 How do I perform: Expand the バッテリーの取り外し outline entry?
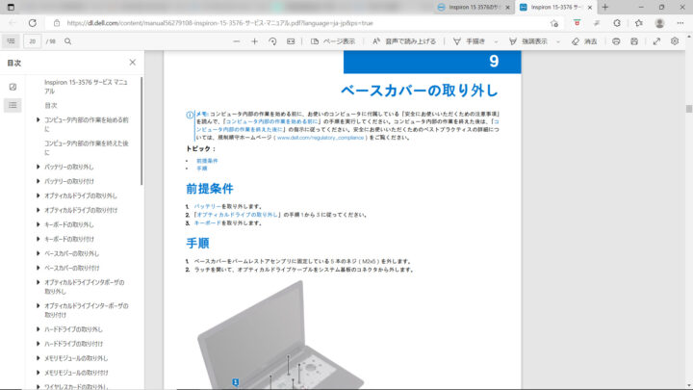click(x=38, y=167)
